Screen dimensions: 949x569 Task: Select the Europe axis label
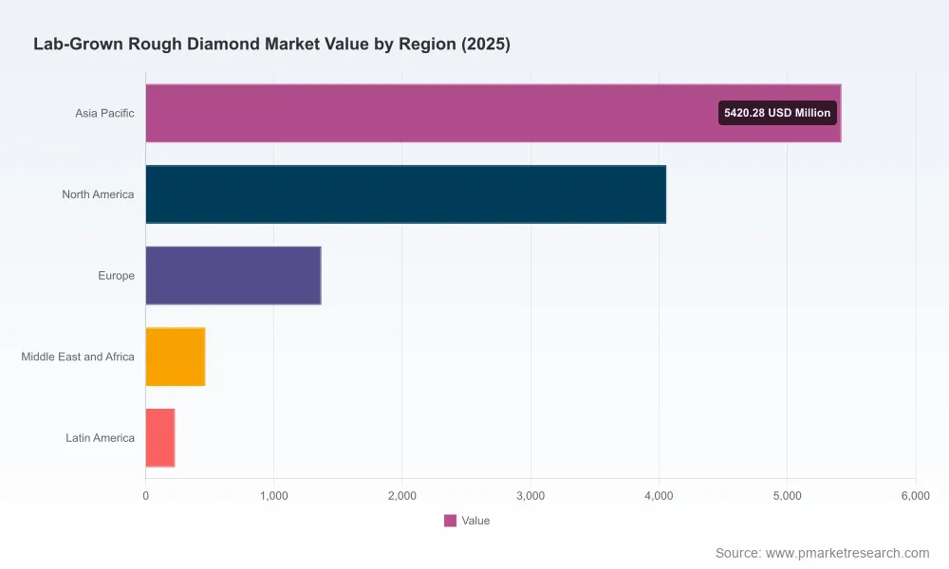click(116, 276)
